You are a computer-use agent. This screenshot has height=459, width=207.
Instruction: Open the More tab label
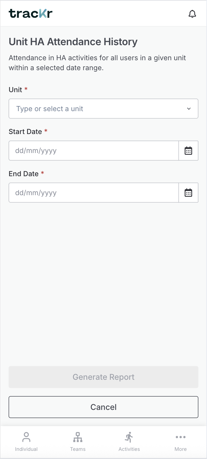(x=181, y=449)
